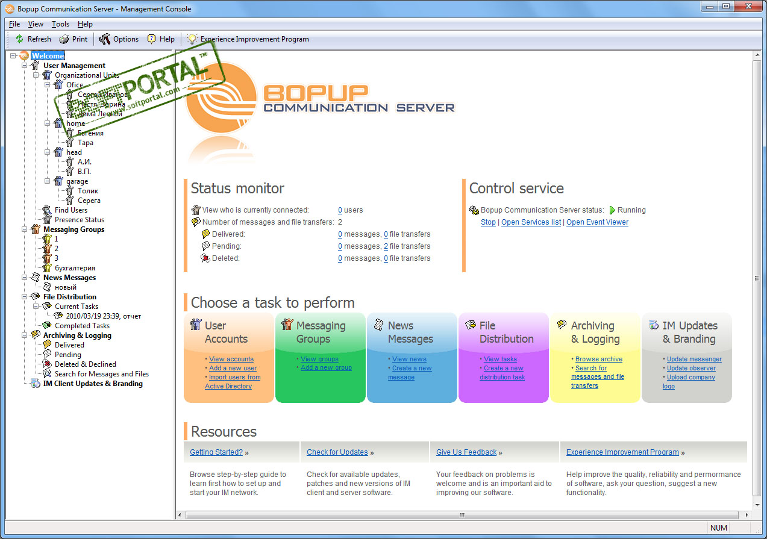
Task: Click the connected users count link
Action: pyautogui.click(x=340, y=210)
